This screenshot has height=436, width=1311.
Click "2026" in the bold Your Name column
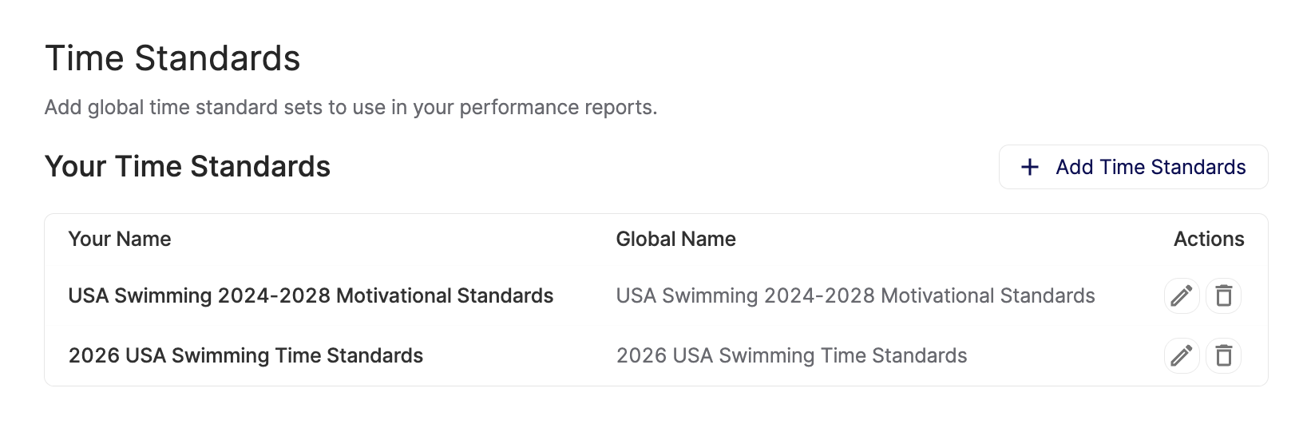pyautogui.click(x=93, y=355)
